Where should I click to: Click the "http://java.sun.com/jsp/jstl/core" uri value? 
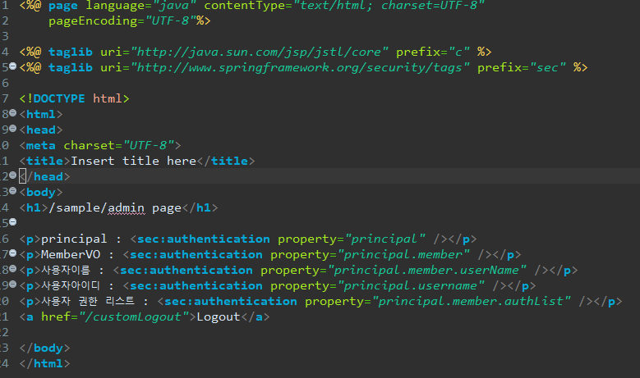pyautogui.click(x=260, y=52)
